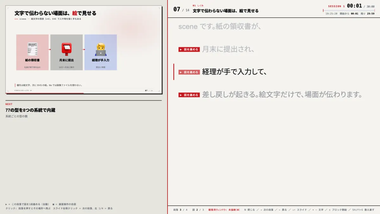Viewport: 380px width, 214px height.
Task: Click the 'Shift+S 数え直す' hint in footer
Action: click(363, 210)
